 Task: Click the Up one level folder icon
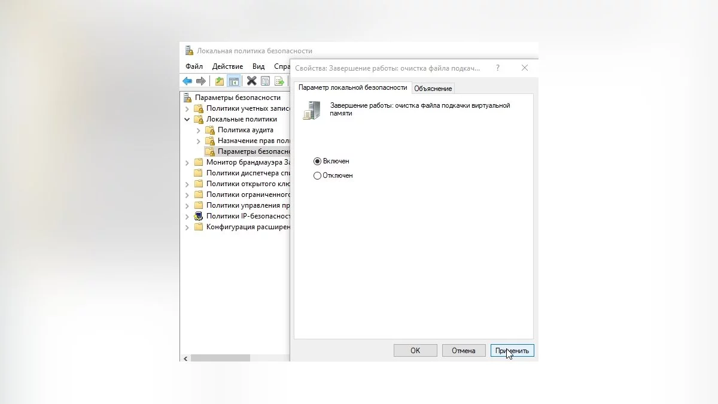click(220, 81)
